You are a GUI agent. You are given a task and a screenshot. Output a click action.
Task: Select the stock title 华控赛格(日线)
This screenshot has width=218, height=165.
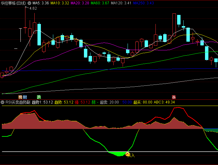coord(13,3)
